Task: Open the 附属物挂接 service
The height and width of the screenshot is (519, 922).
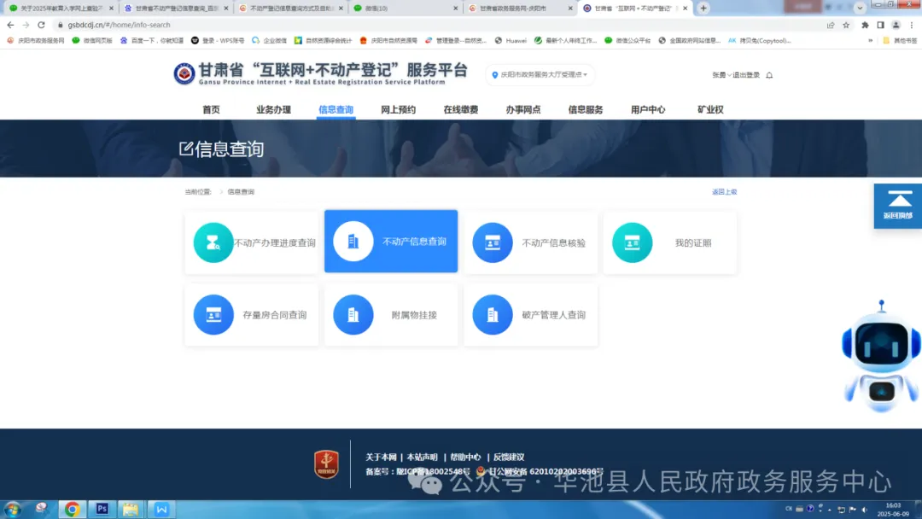Action: click(353, 315)
